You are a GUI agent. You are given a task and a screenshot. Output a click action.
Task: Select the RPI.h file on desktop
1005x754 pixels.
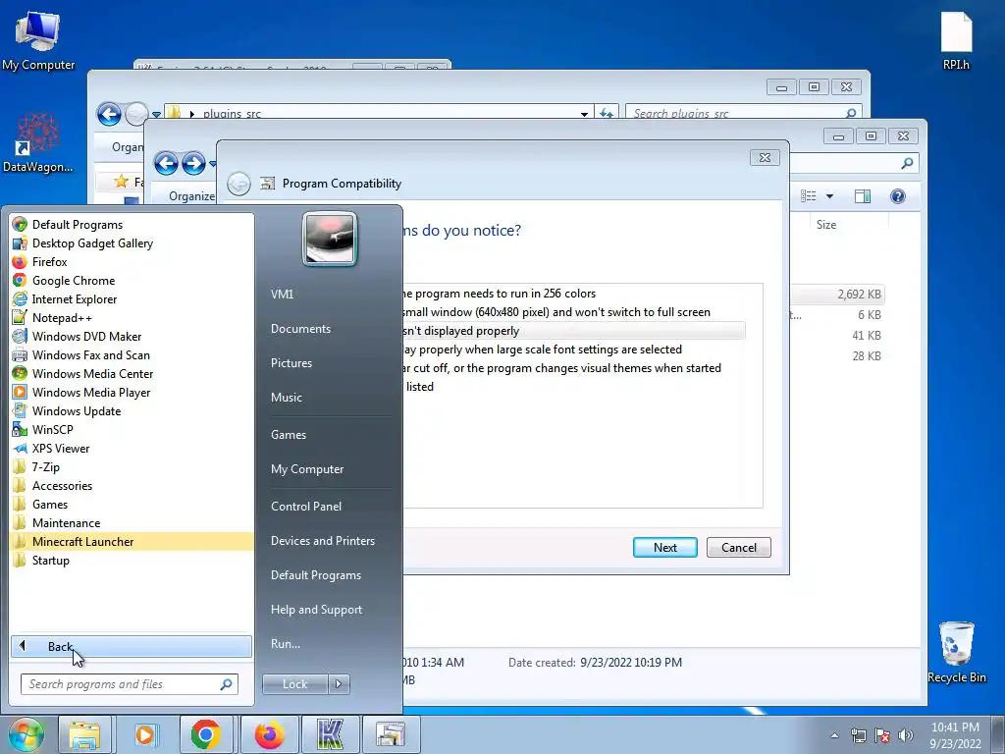pos(956,40)
